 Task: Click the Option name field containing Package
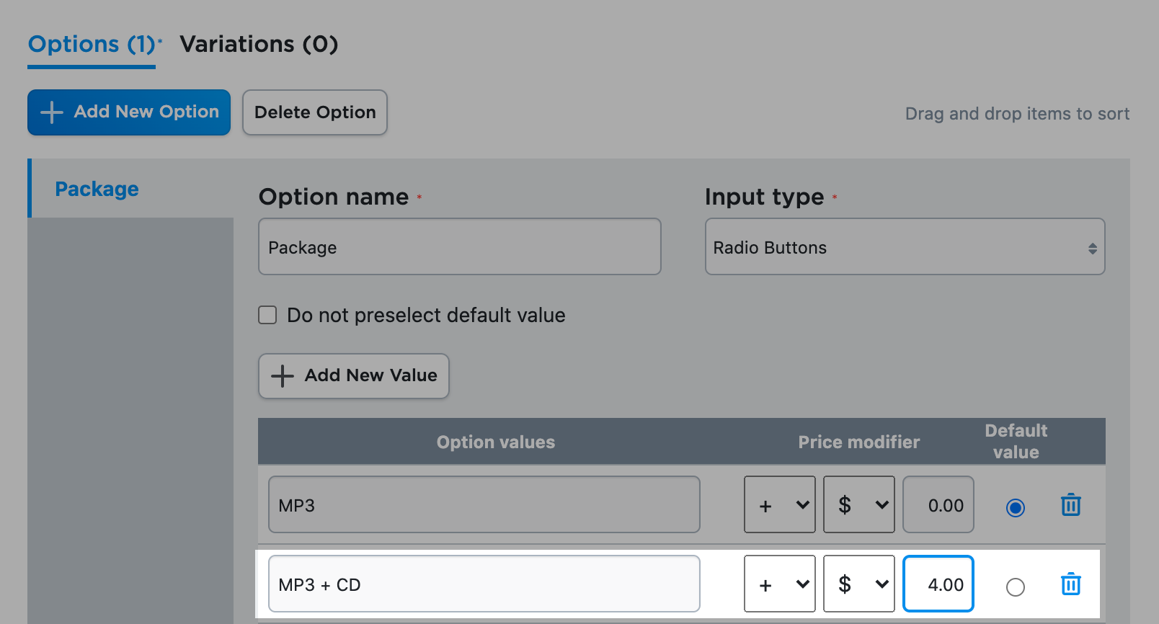point(460,246)
